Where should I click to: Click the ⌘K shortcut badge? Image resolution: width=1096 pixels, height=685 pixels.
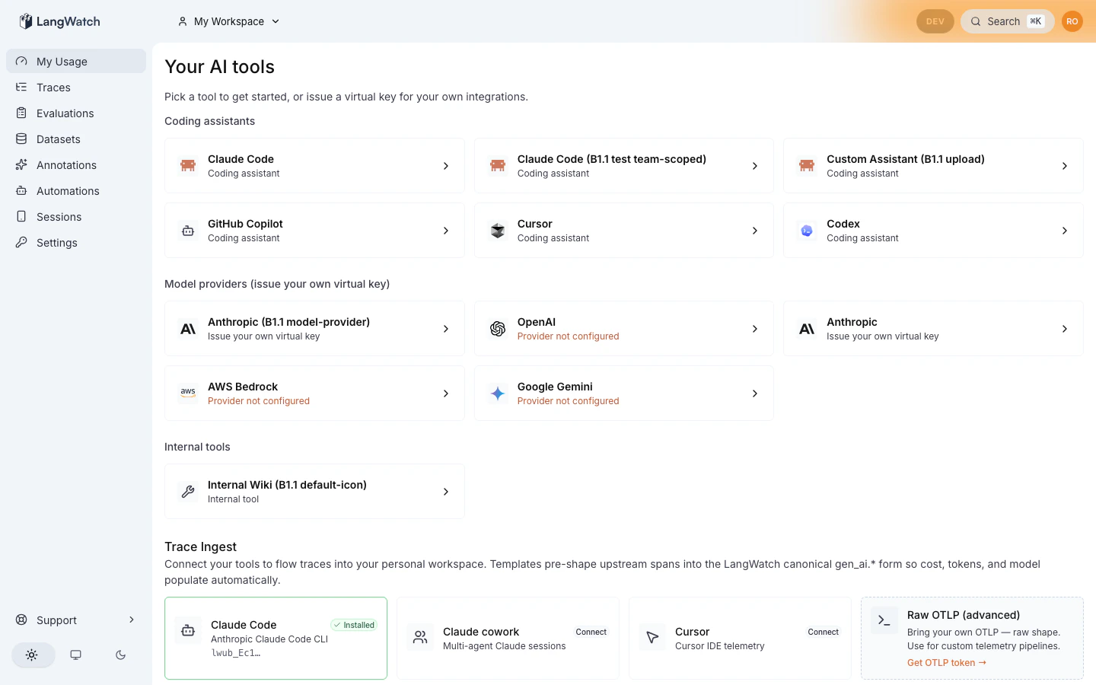tap(1036, 21)
